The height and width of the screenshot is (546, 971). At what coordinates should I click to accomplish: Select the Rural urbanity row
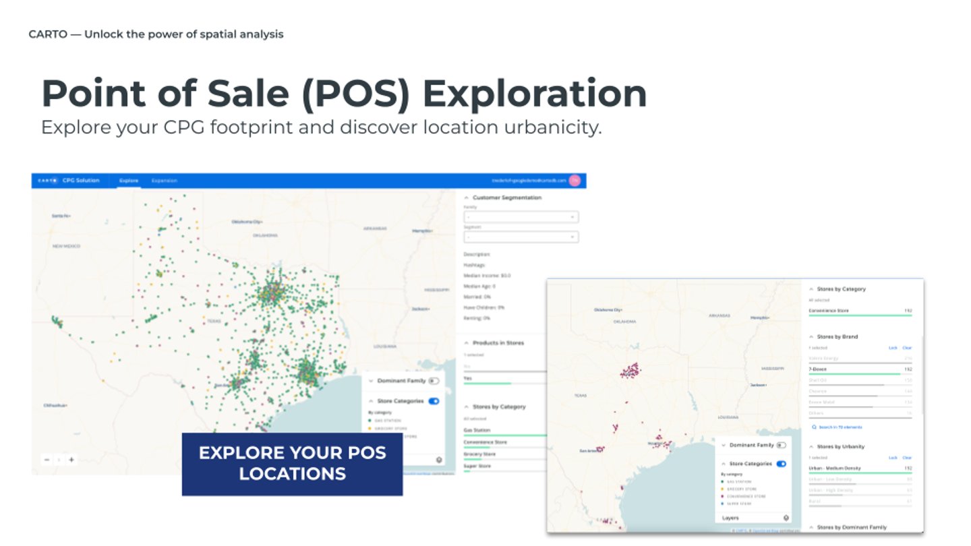click(x=860, y=502)
